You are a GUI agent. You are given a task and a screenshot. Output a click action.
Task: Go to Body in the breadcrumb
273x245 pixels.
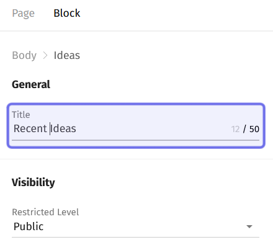coord(24,55)
